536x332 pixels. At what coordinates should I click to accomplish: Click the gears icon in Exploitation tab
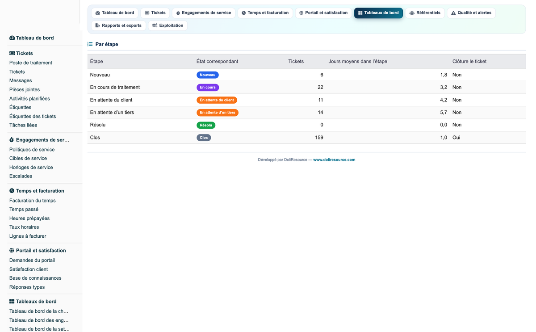(x=155, y=25)
